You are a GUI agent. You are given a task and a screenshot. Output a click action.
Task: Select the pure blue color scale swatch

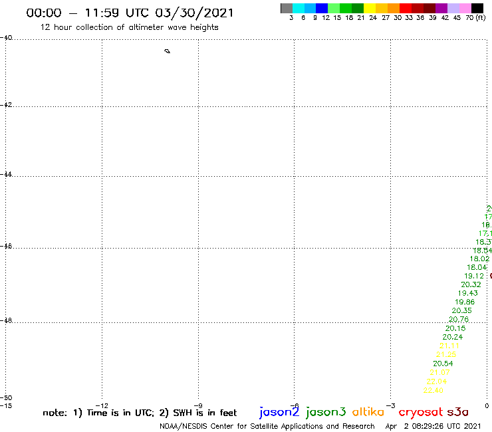[322, 8]
